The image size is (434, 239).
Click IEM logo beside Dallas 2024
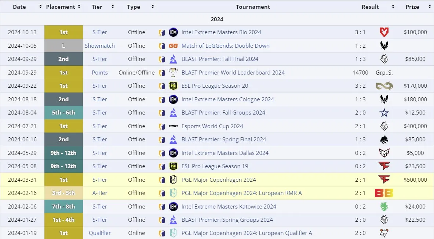point(173,153)
